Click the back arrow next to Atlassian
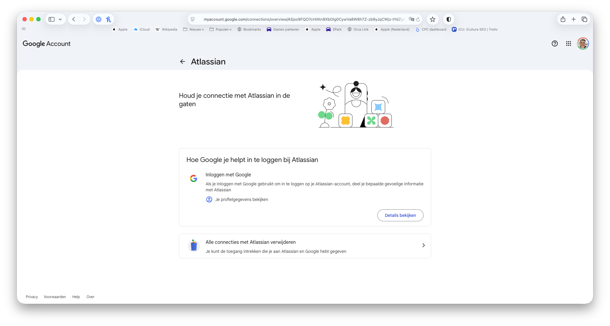The width and height of the screenshot is (610, 326). (x=183, y=61)
